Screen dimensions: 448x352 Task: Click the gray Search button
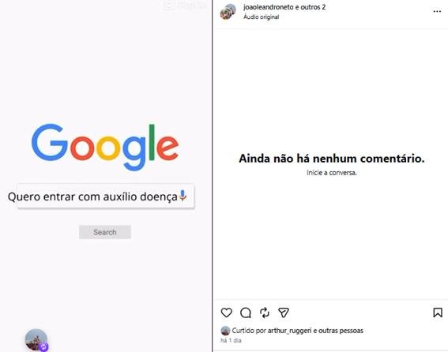[x=105, y=232]
